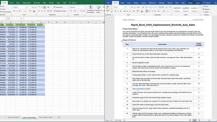
Task: Toggle Bold in Excel's Font group
Action: [14, 11]
